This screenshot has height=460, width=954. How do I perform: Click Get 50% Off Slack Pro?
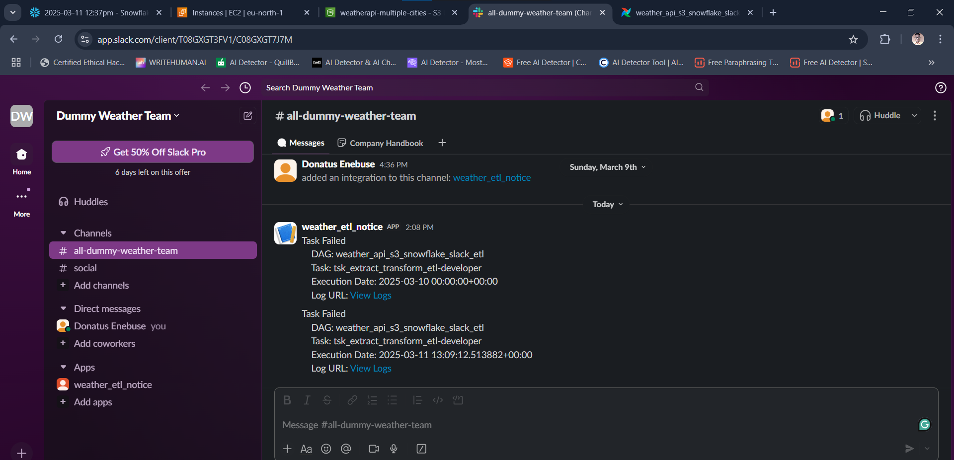153,152
